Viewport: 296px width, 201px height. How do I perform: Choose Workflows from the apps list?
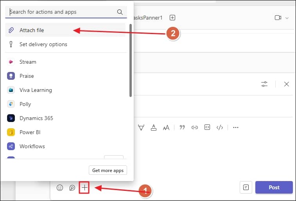tap(65, 146)
